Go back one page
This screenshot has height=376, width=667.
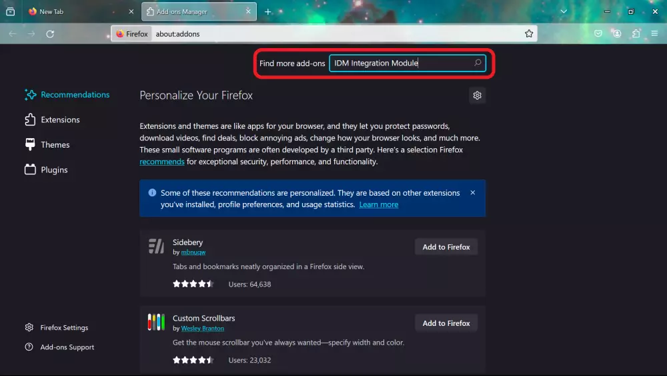click(x=12, y=33)
